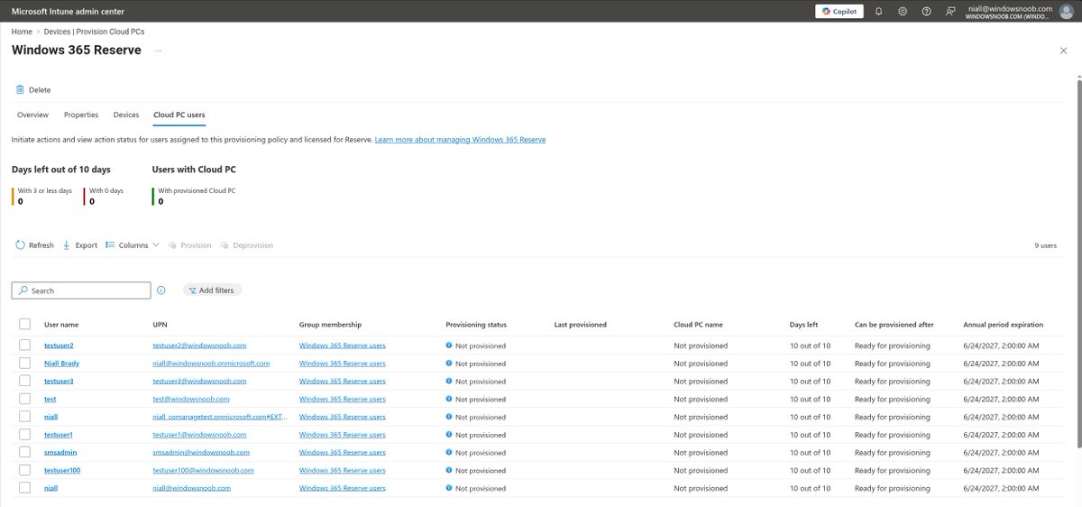Screen dimensions: 1082x507
Task: Open the ellipsis menu beside Windows 365 Reserve
Action: tap(158, 51)
